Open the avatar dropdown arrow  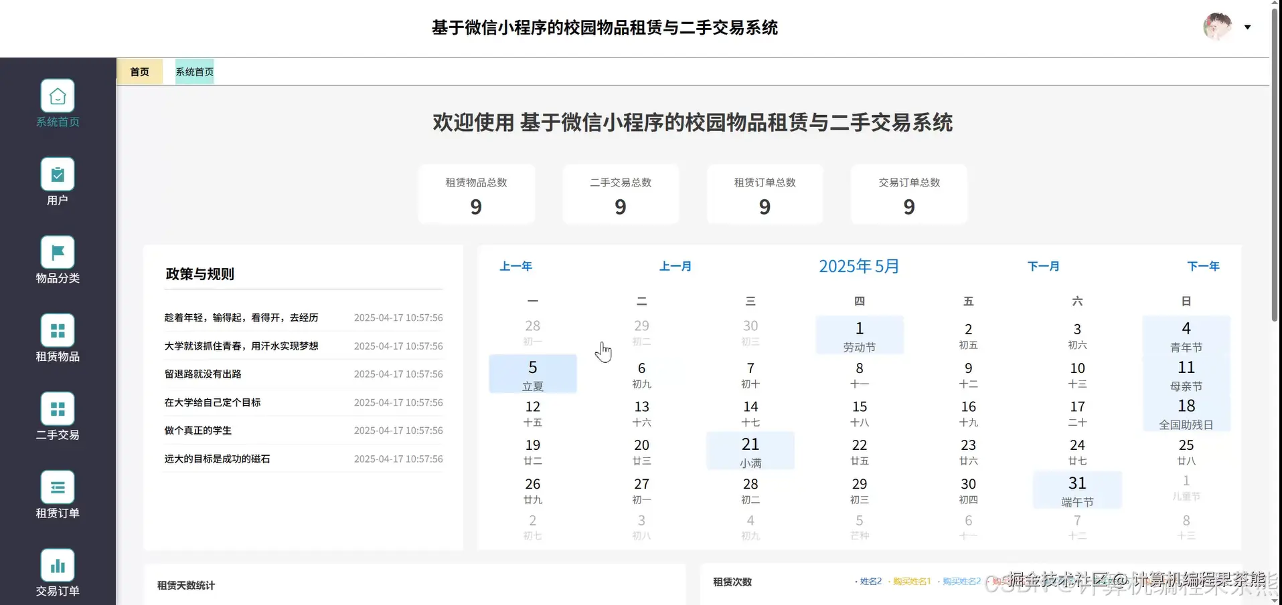[1248, 27]
